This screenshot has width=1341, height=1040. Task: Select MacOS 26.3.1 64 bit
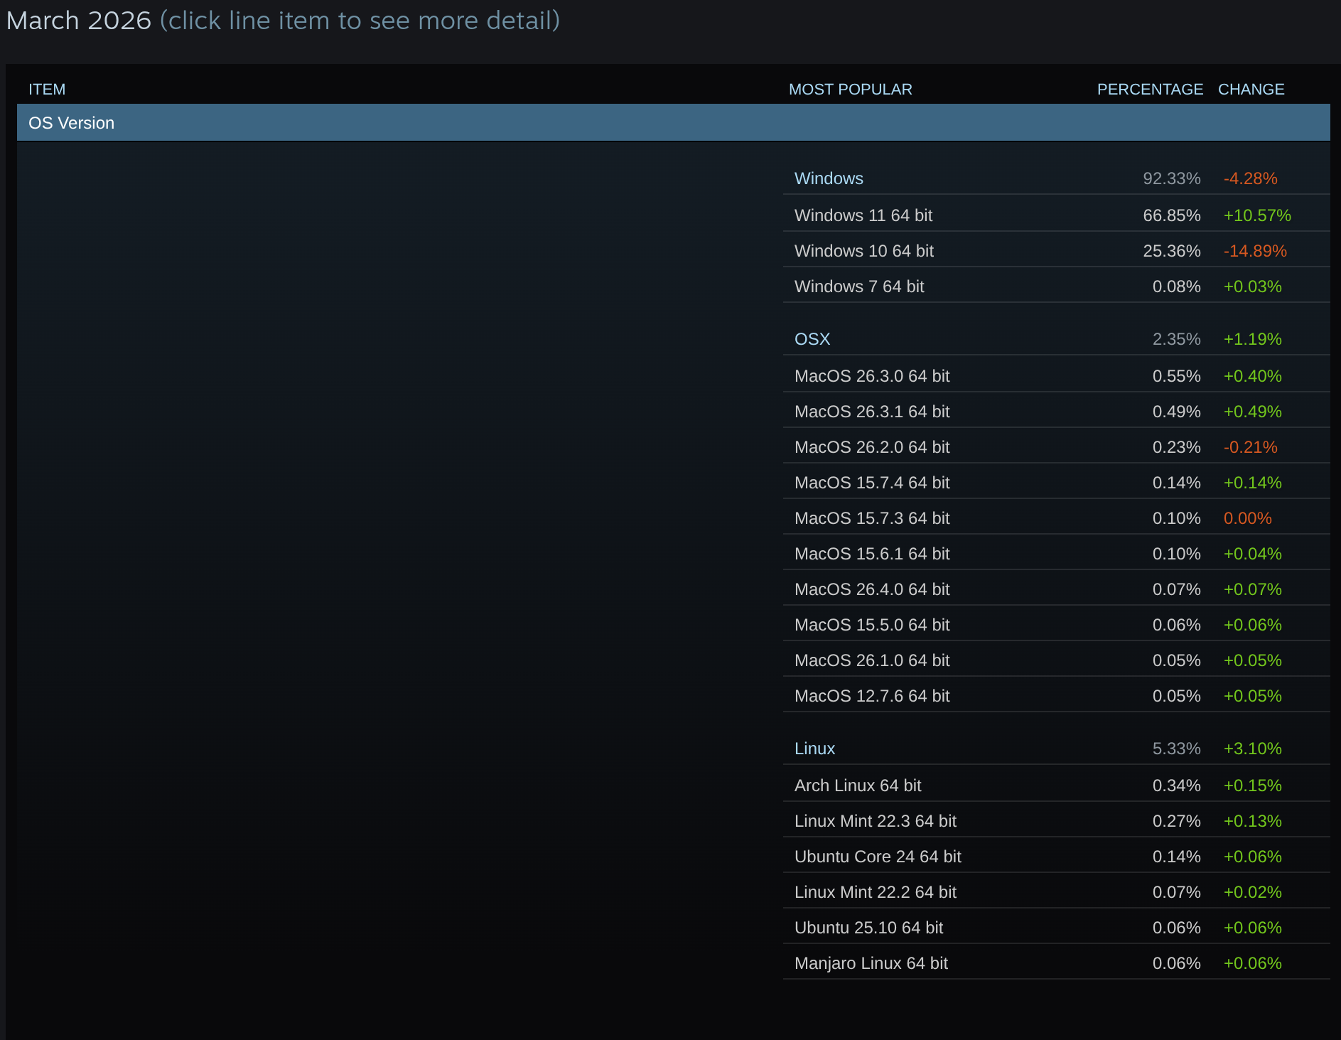point(1057,412)
